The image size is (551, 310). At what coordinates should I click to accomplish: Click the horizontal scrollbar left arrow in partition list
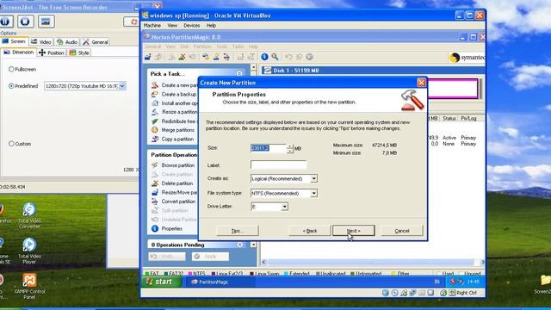point(264,262)
